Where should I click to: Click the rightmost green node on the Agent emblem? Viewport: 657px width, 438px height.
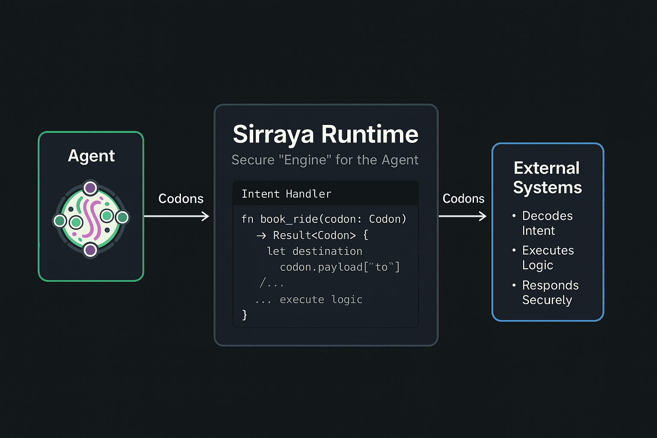coord(122,217)
